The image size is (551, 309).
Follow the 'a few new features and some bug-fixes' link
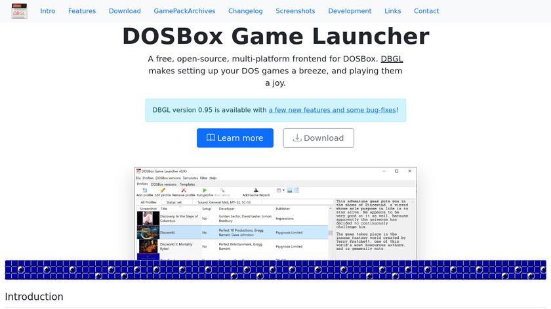[332, 110]
